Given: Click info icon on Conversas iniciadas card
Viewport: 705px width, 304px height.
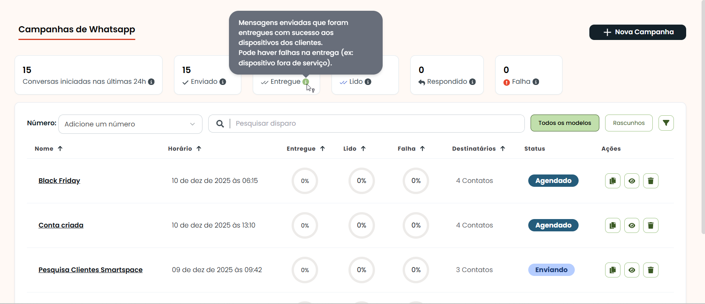Looking at the screenshot, I should [x=151, y=82].
